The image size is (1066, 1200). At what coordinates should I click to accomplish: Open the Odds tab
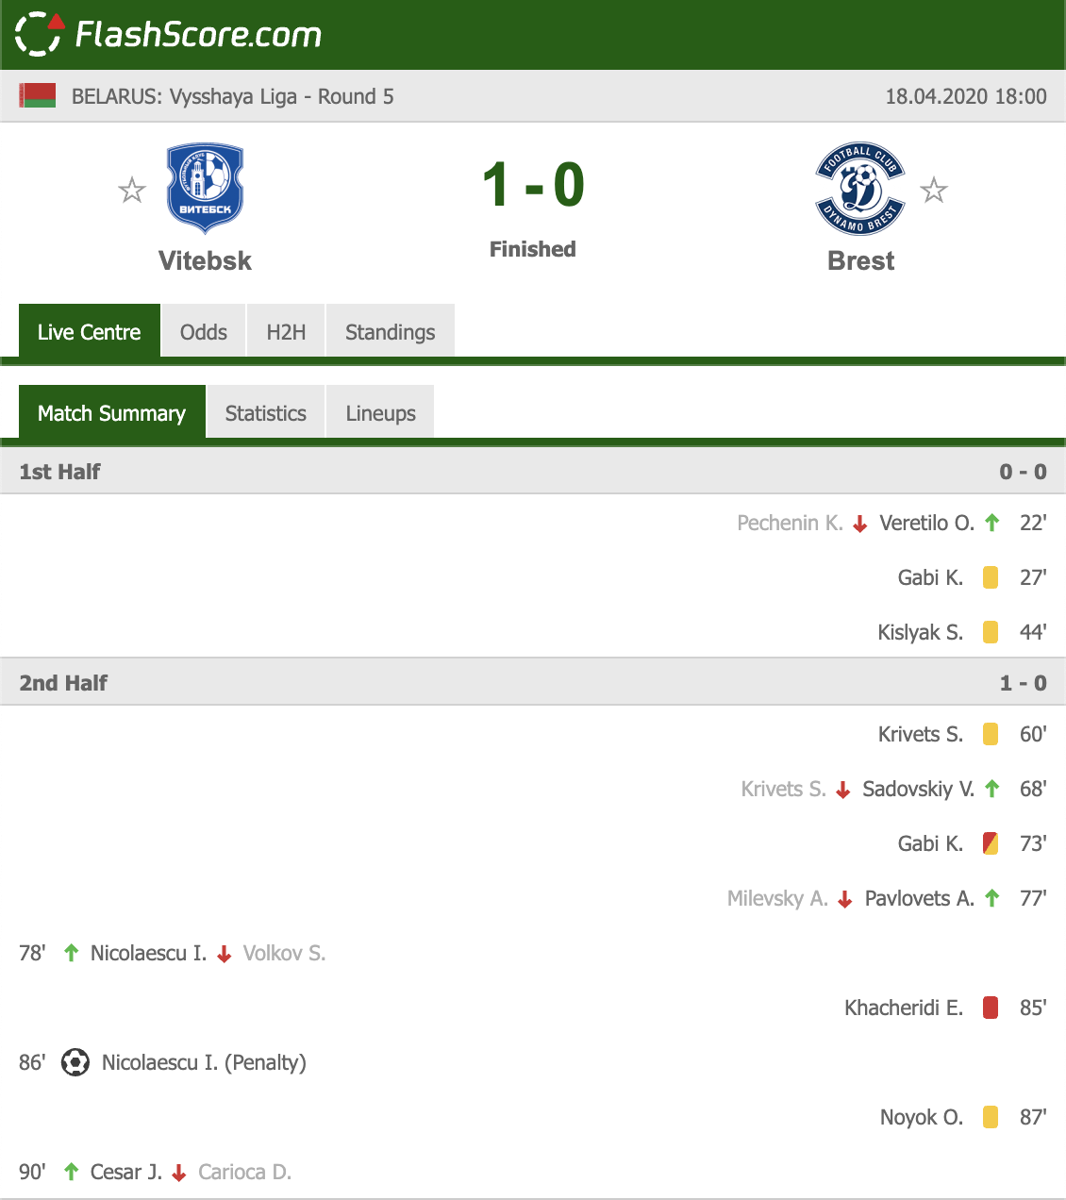(204, 331)
